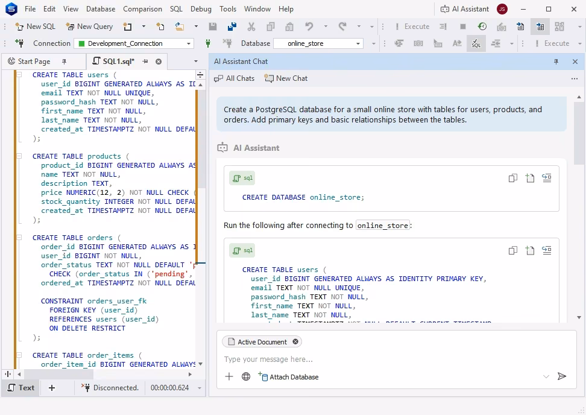This screenshot has height=415, width=586.
Task: Remove the Active Document attachment chip
Action: 295,342
